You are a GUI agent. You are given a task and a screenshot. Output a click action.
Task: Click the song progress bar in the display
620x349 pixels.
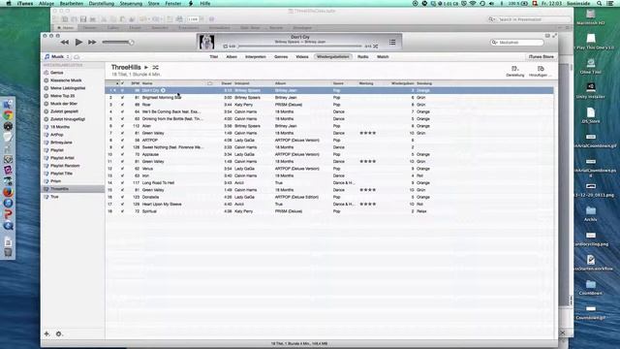coord(299,47)
